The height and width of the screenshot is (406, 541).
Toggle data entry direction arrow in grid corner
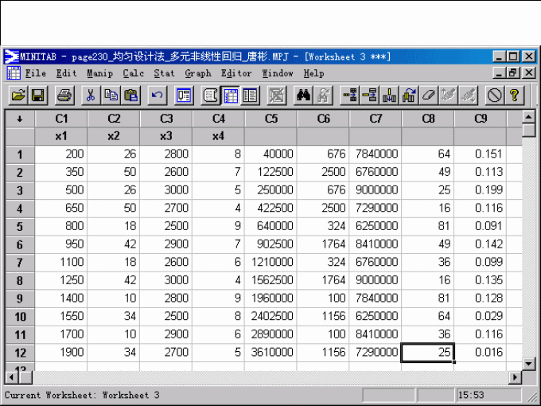[19, 119]
